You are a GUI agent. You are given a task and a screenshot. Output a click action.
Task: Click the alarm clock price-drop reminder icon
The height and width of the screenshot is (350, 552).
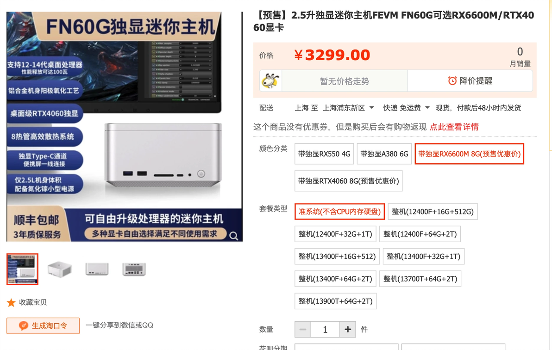452,81
